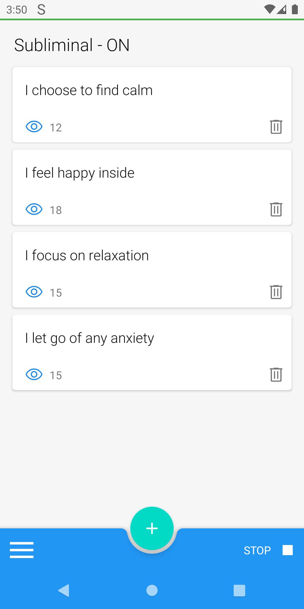The image size is (304, 609).
Task: Tap the STOP text button
Action: coord(257,550)
